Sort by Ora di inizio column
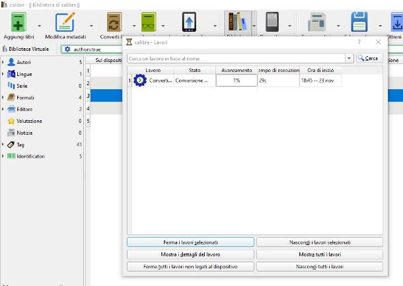The image size is (403, 286). point(320,70)
